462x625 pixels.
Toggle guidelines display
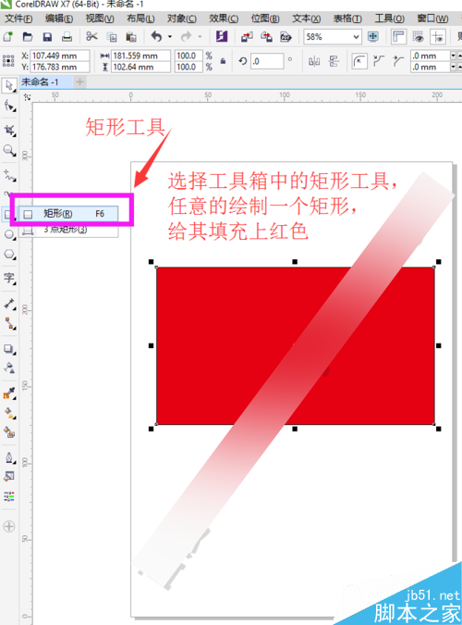(438, 37)
